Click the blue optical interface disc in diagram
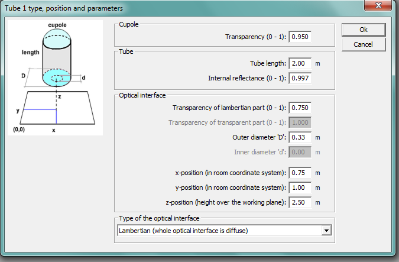The width and height of the screenshot is (399, 262). [x=57, y=78]
